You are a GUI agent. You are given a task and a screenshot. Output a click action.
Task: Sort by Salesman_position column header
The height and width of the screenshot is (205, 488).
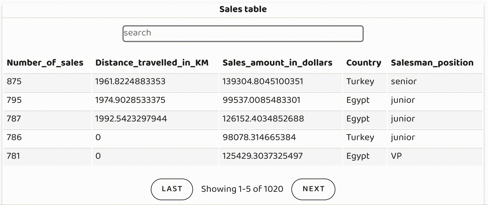point(432,63)
